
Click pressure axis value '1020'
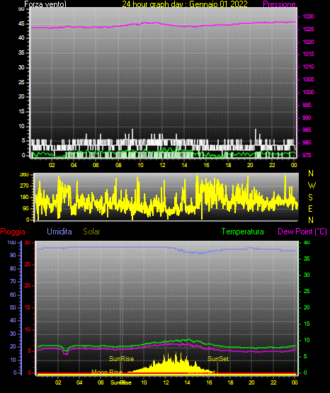[308, 42]
